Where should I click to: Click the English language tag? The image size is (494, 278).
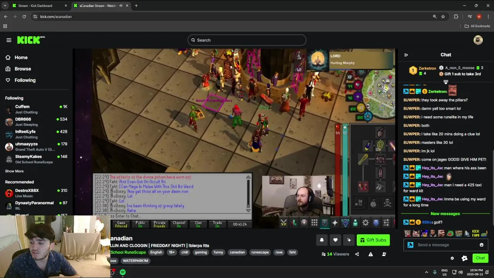[156, 252]
